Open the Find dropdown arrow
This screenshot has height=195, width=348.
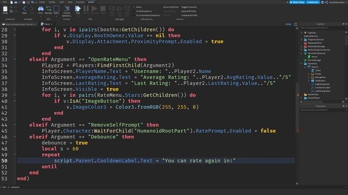(x=41, y=16)
